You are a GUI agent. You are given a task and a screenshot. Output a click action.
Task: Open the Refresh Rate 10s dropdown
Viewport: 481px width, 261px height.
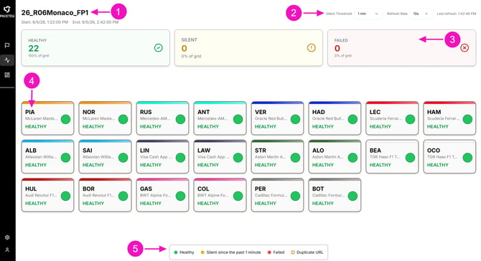coord(420,14)
